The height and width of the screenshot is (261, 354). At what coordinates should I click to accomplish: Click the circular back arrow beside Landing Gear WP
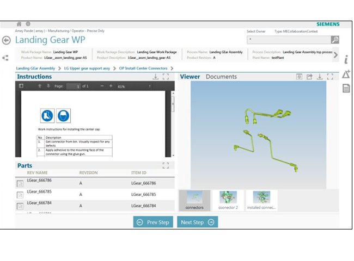click(7, 40)
